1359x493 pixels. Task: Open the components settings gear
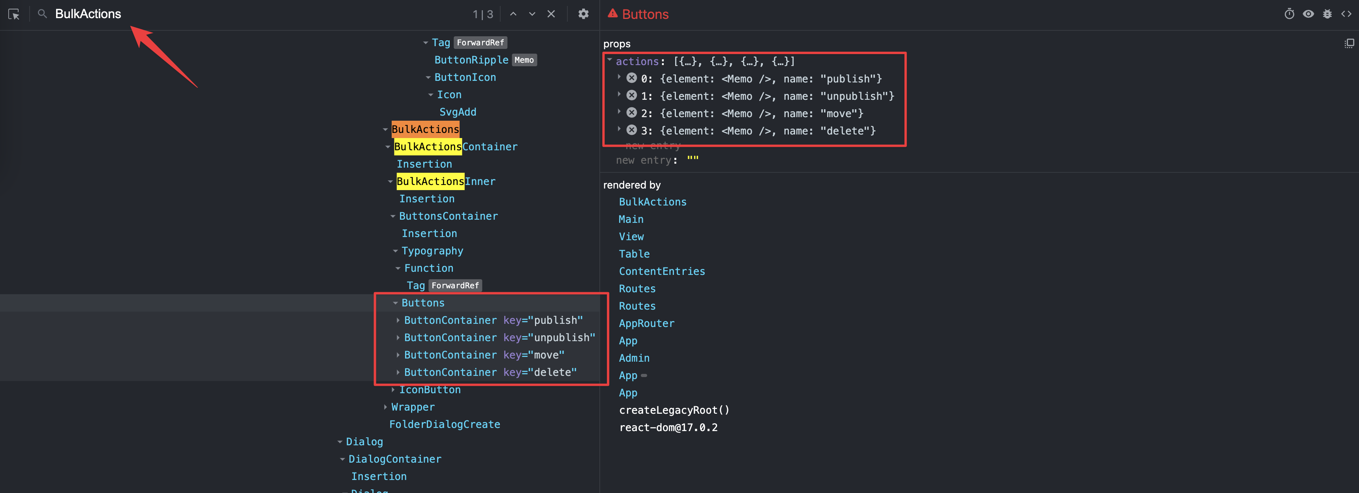(584, 14)
